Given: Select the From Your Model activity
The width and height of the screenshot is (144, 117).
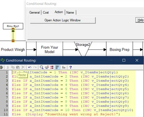Looking at the screenshot, I should coord(50,50).
